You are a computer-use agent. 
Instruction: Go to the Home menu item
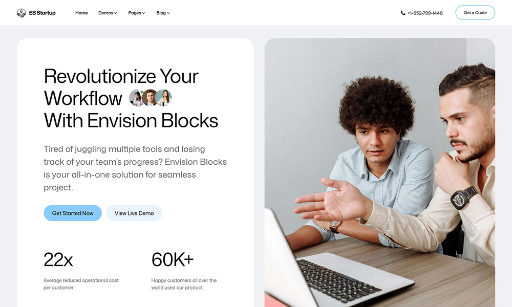pyautogui.click(x=81, y=13)
